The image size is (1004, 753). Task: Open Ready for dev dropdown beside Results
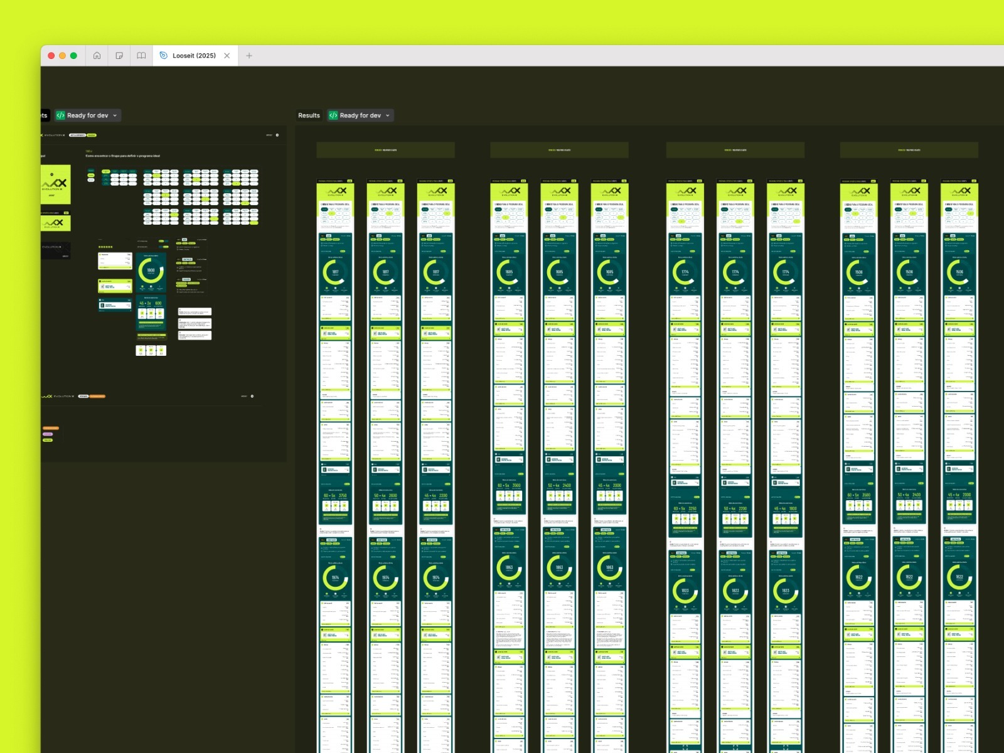coord(361,115)
